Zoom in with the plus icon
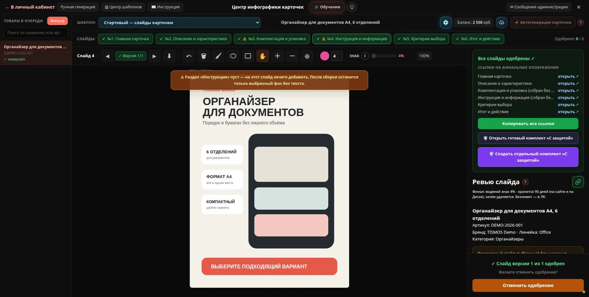Viewport: 589px width, 297px height. 278,56
